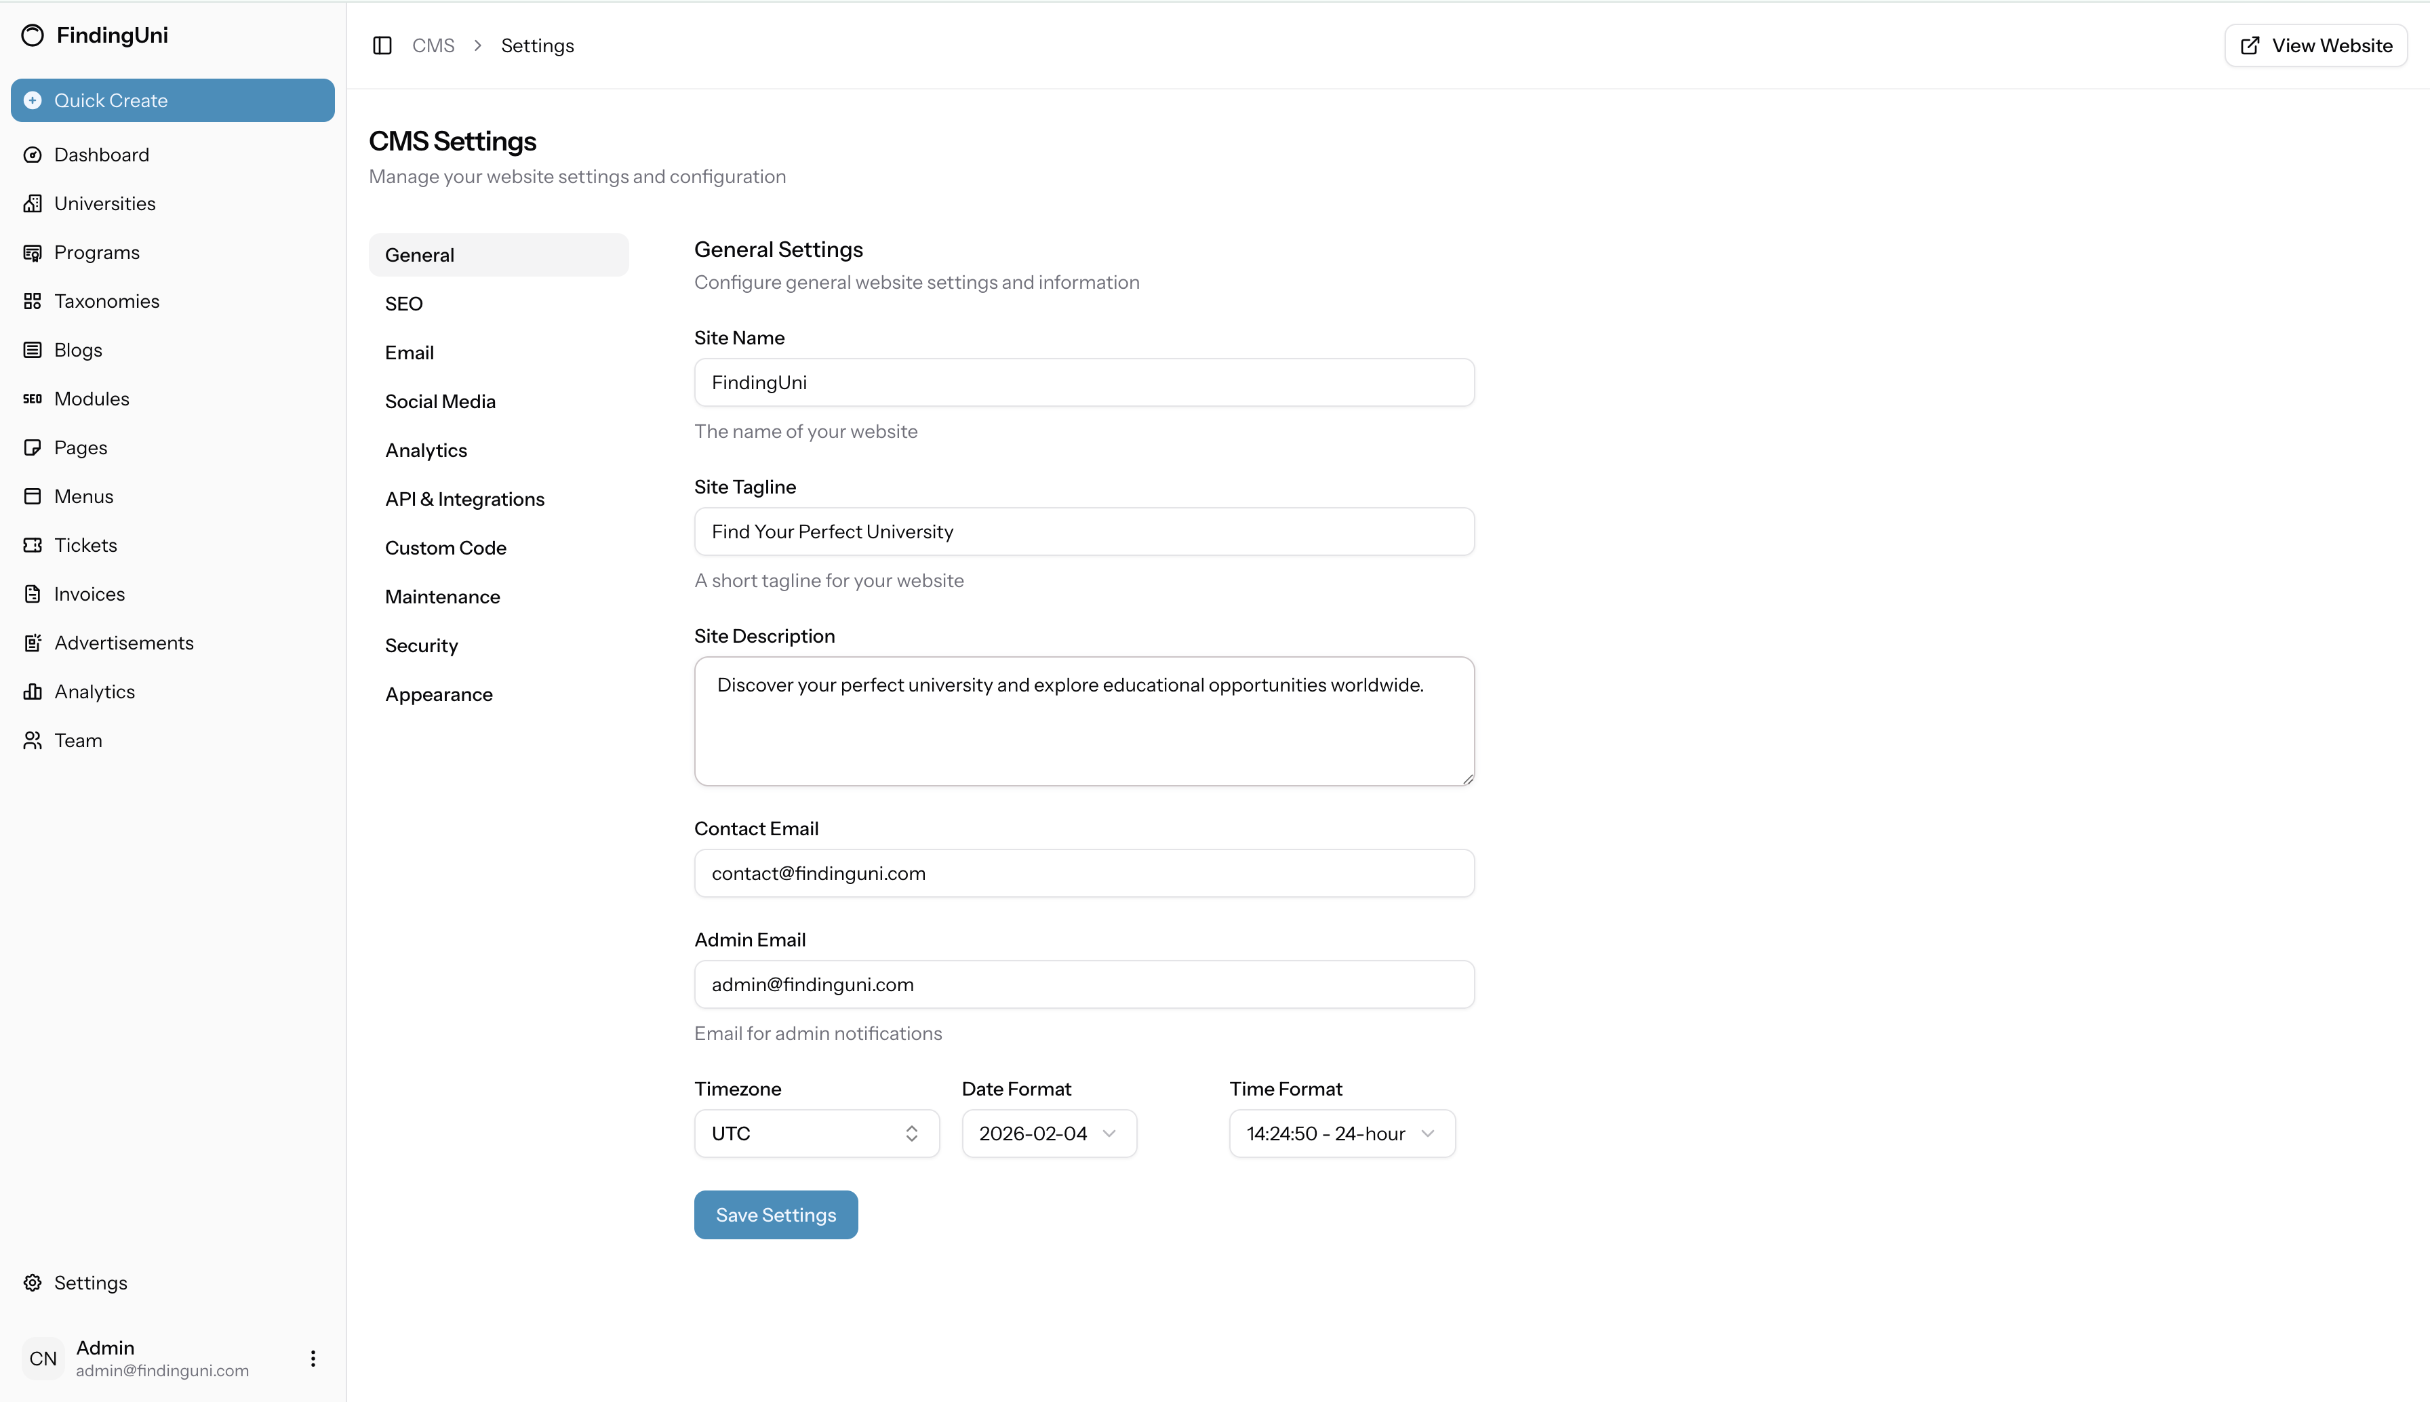Viewport: 2430px width, 1402px height.
Task: Click the Modules SEO icon
Action: [33, 399]
